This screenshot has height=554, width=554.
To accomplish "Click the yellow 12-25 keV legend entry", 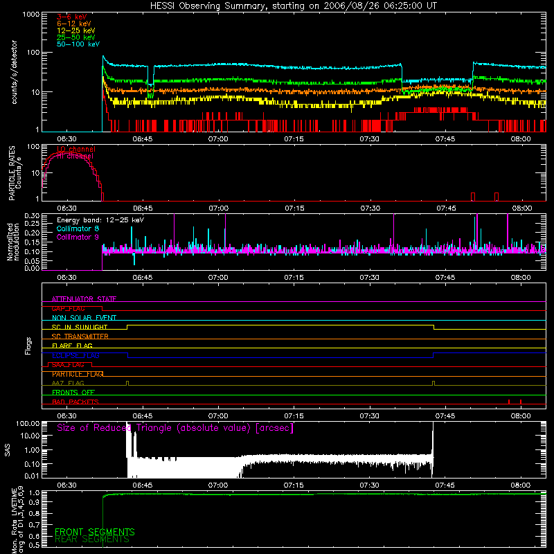I will point(76,30).
